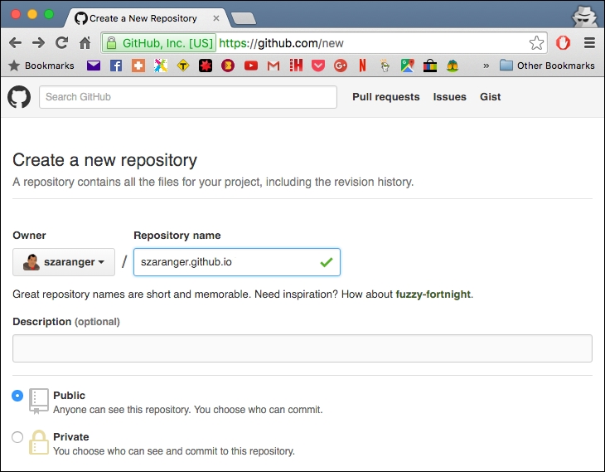Screen dimensions: 605x472
Task: Bookmark this page with the star icon
Action: pos(536,43)
